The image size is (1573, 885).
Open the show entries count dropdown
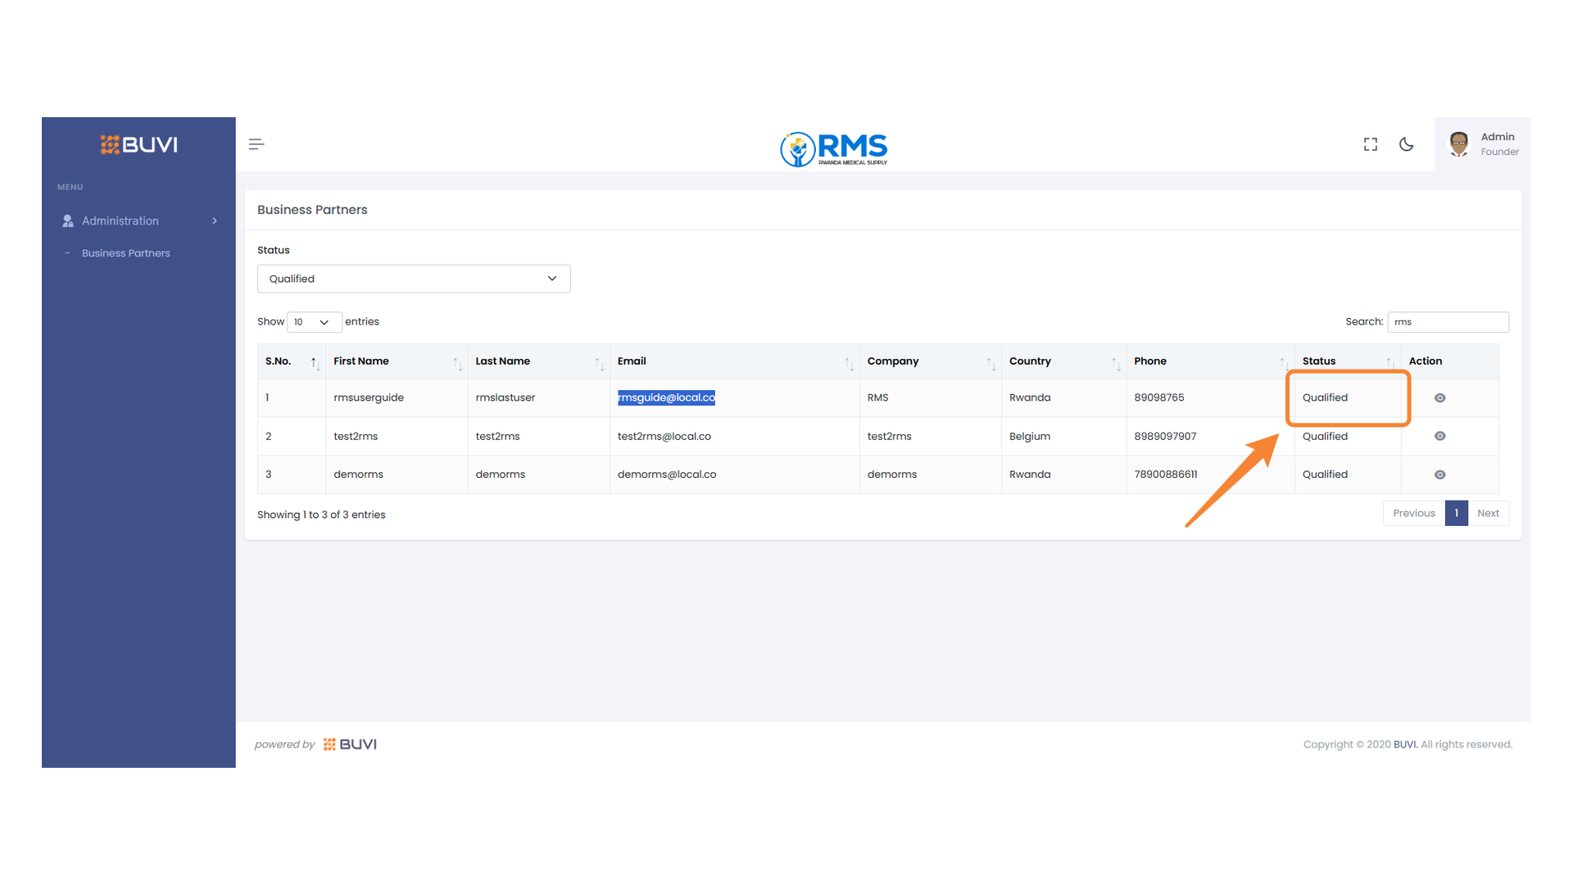(x=313, y=322)
